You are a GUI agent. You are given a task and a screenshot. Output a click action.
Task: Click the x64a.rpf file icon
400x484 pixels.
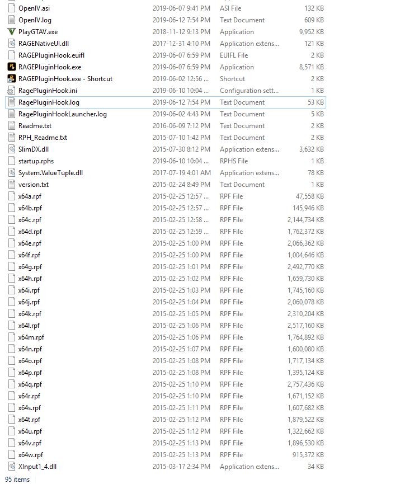[11, 196]
